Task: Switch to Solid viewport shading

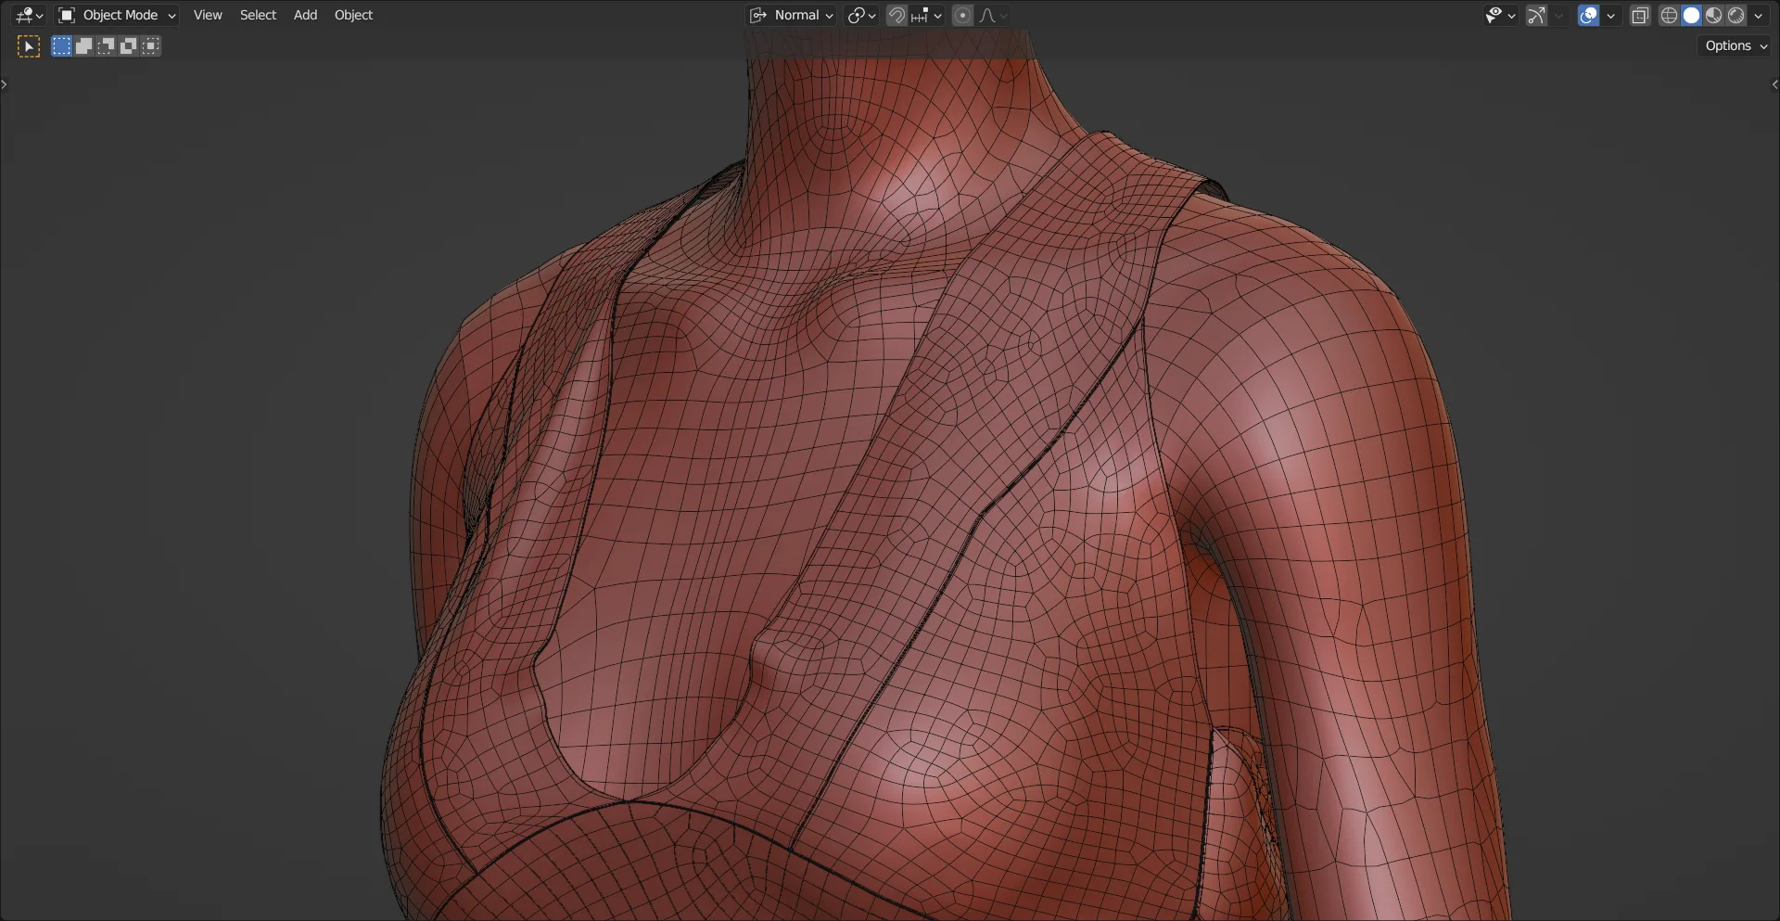Action: pyautogui.click(x=1691, y=15)
